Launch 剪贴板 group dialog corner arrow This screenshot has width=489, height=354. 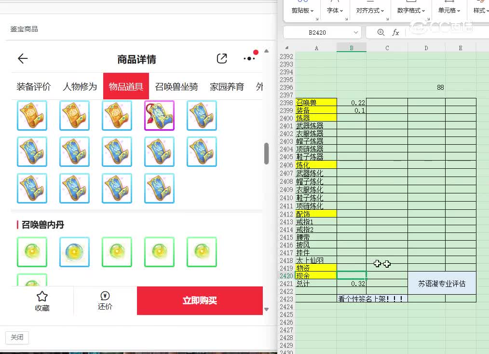pyautogui.click(x=317, y=19)
